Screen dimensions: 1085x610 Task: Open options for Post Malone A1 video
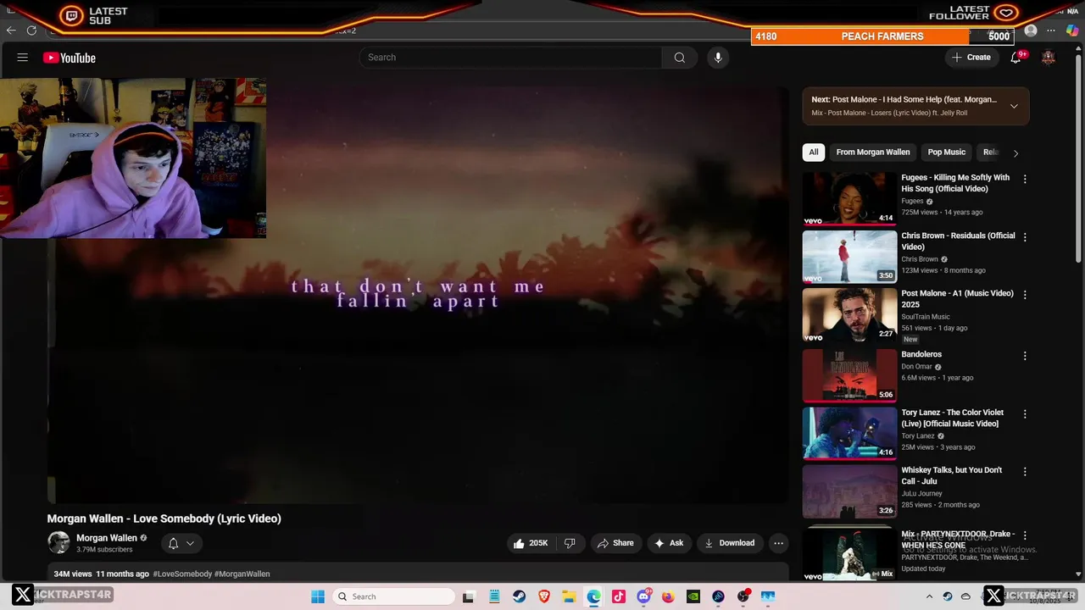[x=1025, y=295]
